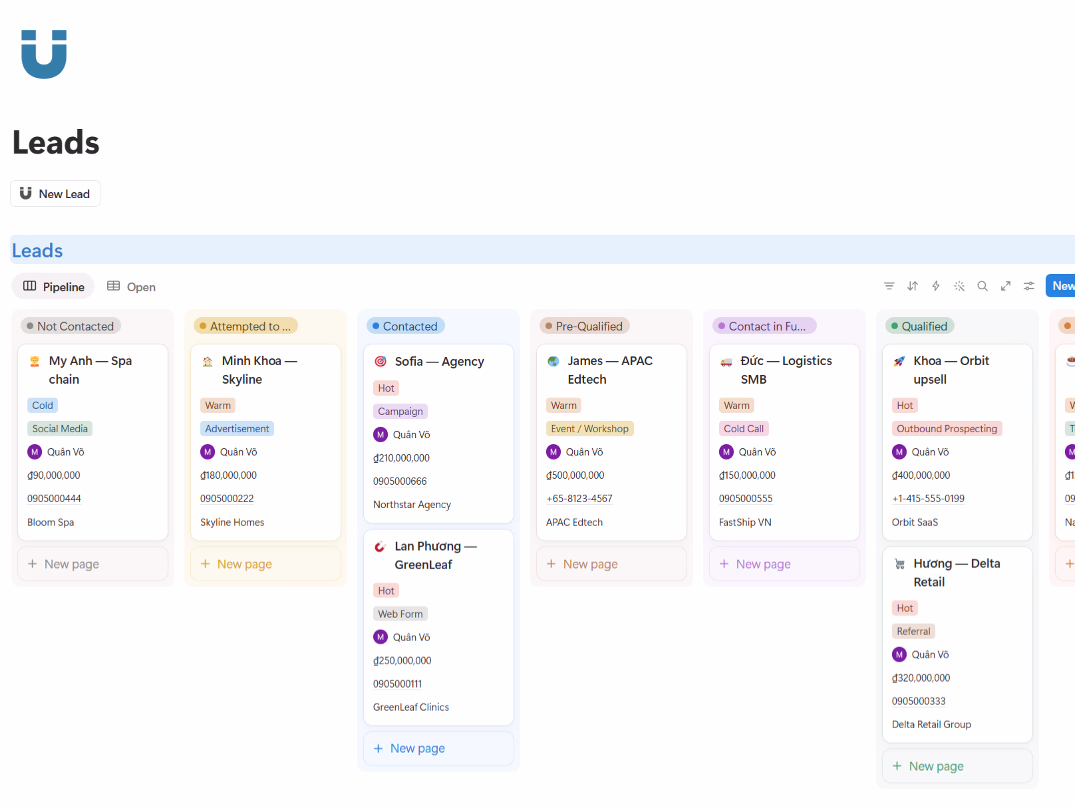Image resolution: width=1075 pixels, height=806 pixels.
Task: Open the sort arrows icon
Action: [x=913, y=286]
